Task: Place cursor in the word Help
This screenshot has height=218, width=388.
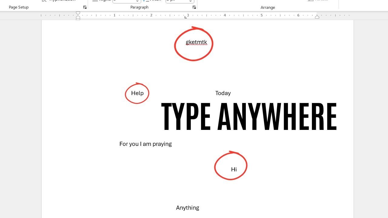Action: [x=137, y=93]
